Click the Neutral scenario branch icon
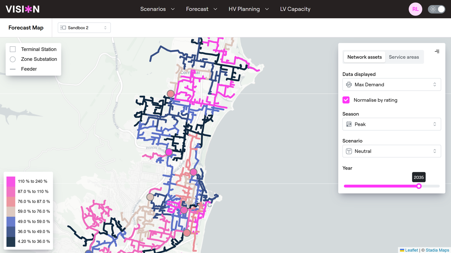 pos(349,151)
